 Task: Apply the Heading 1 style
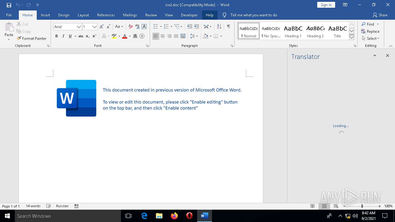click(x=293, y=31)
